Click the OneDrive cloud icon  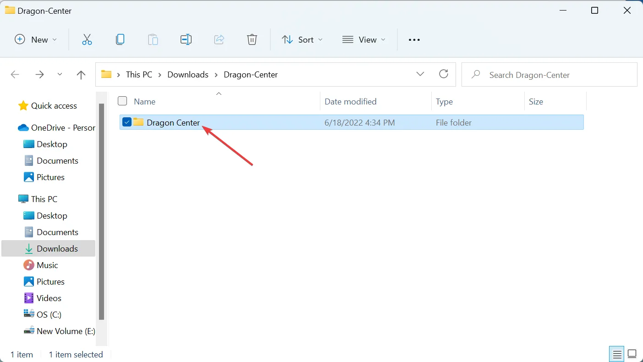pos(23,128)
